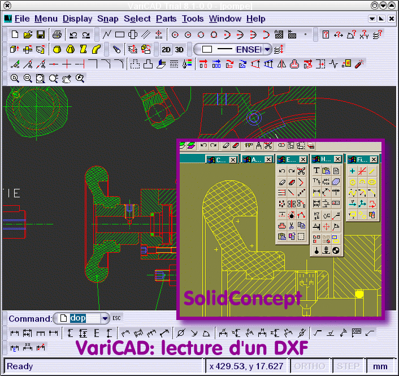Close the SolidConcept C palette
This screenshot has height=376, width=399.
coord(233,160)
